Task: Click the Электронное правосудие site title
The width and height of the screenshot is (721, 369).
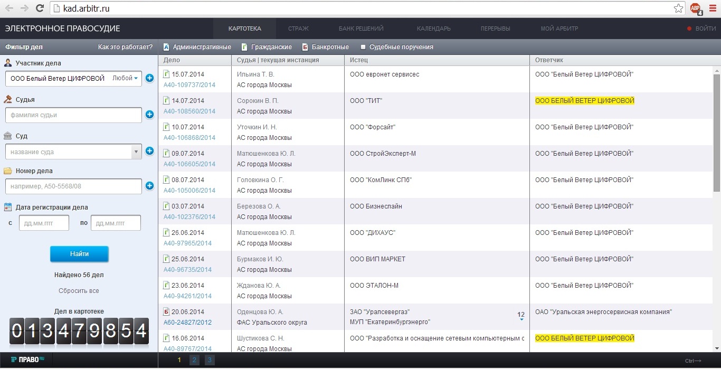Action: click(x=63, y=29)
